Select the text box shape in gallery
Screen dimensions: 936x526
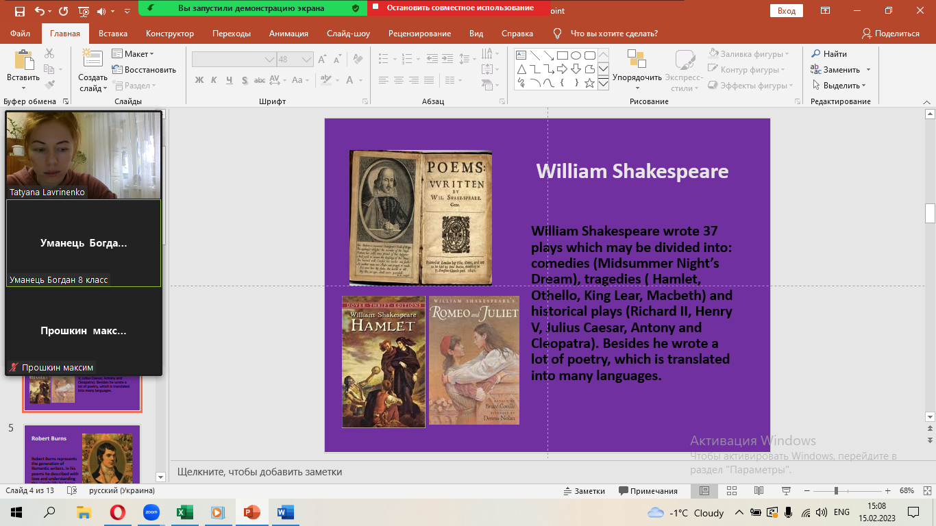pyautogui.click(x=521, y=55)
